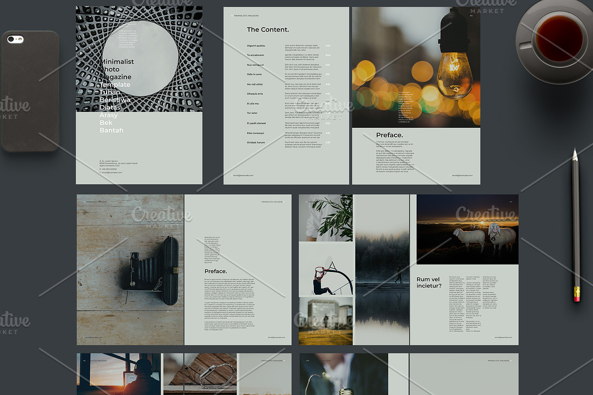Image resolution: width=593 pixels, height=395 pixels.
Task: Click page number #39 in the contents
Action: (x=328, y=143)
